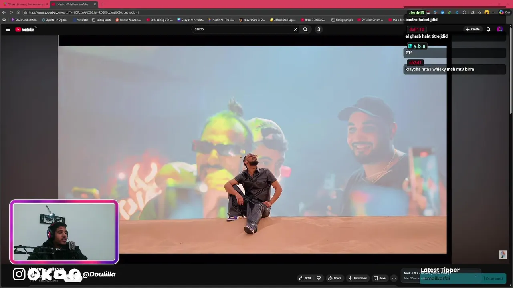The height and width of the screenshot is (288, 513).
Task: Click the bookmarks bar leftmost icon
Action: (4, 20)
